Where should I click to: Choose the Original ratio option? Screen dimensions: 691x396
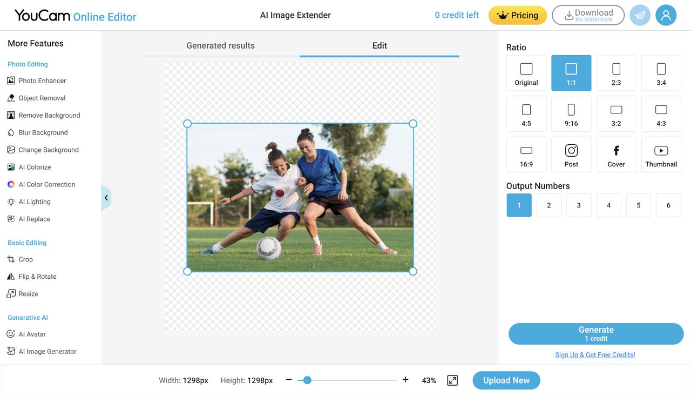pyautogui.click(x=526, y=72)
